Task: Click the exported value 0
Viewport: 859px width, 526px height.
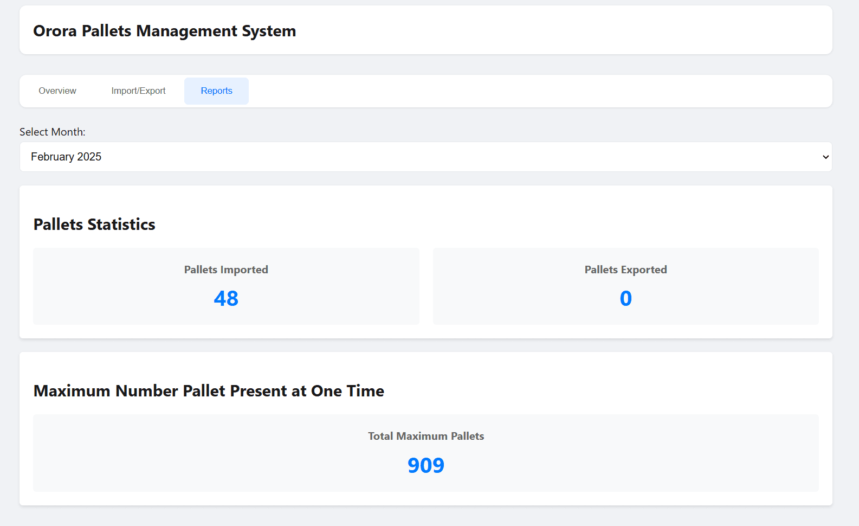Action: 626,298
